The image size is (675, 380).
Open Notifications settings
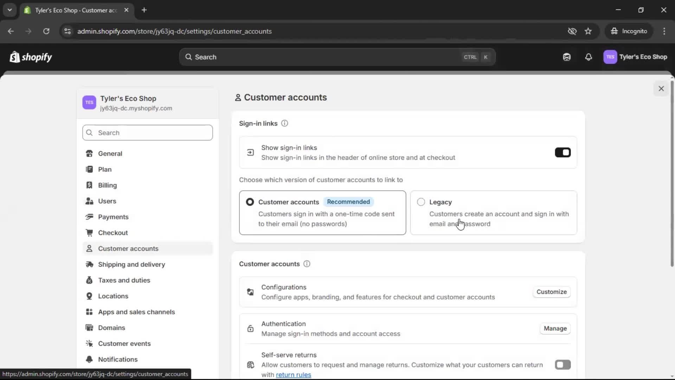tap(148, 360)
